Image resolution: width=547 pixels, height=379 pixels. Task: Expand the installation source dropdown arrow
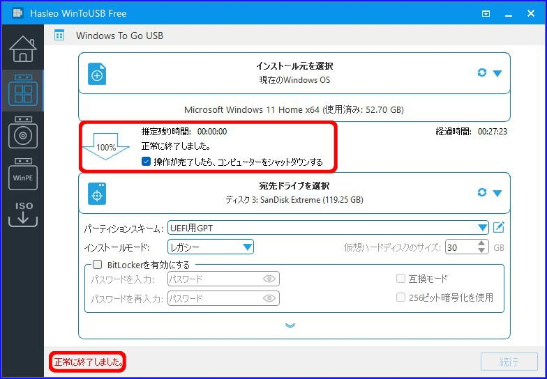[497, 74]
